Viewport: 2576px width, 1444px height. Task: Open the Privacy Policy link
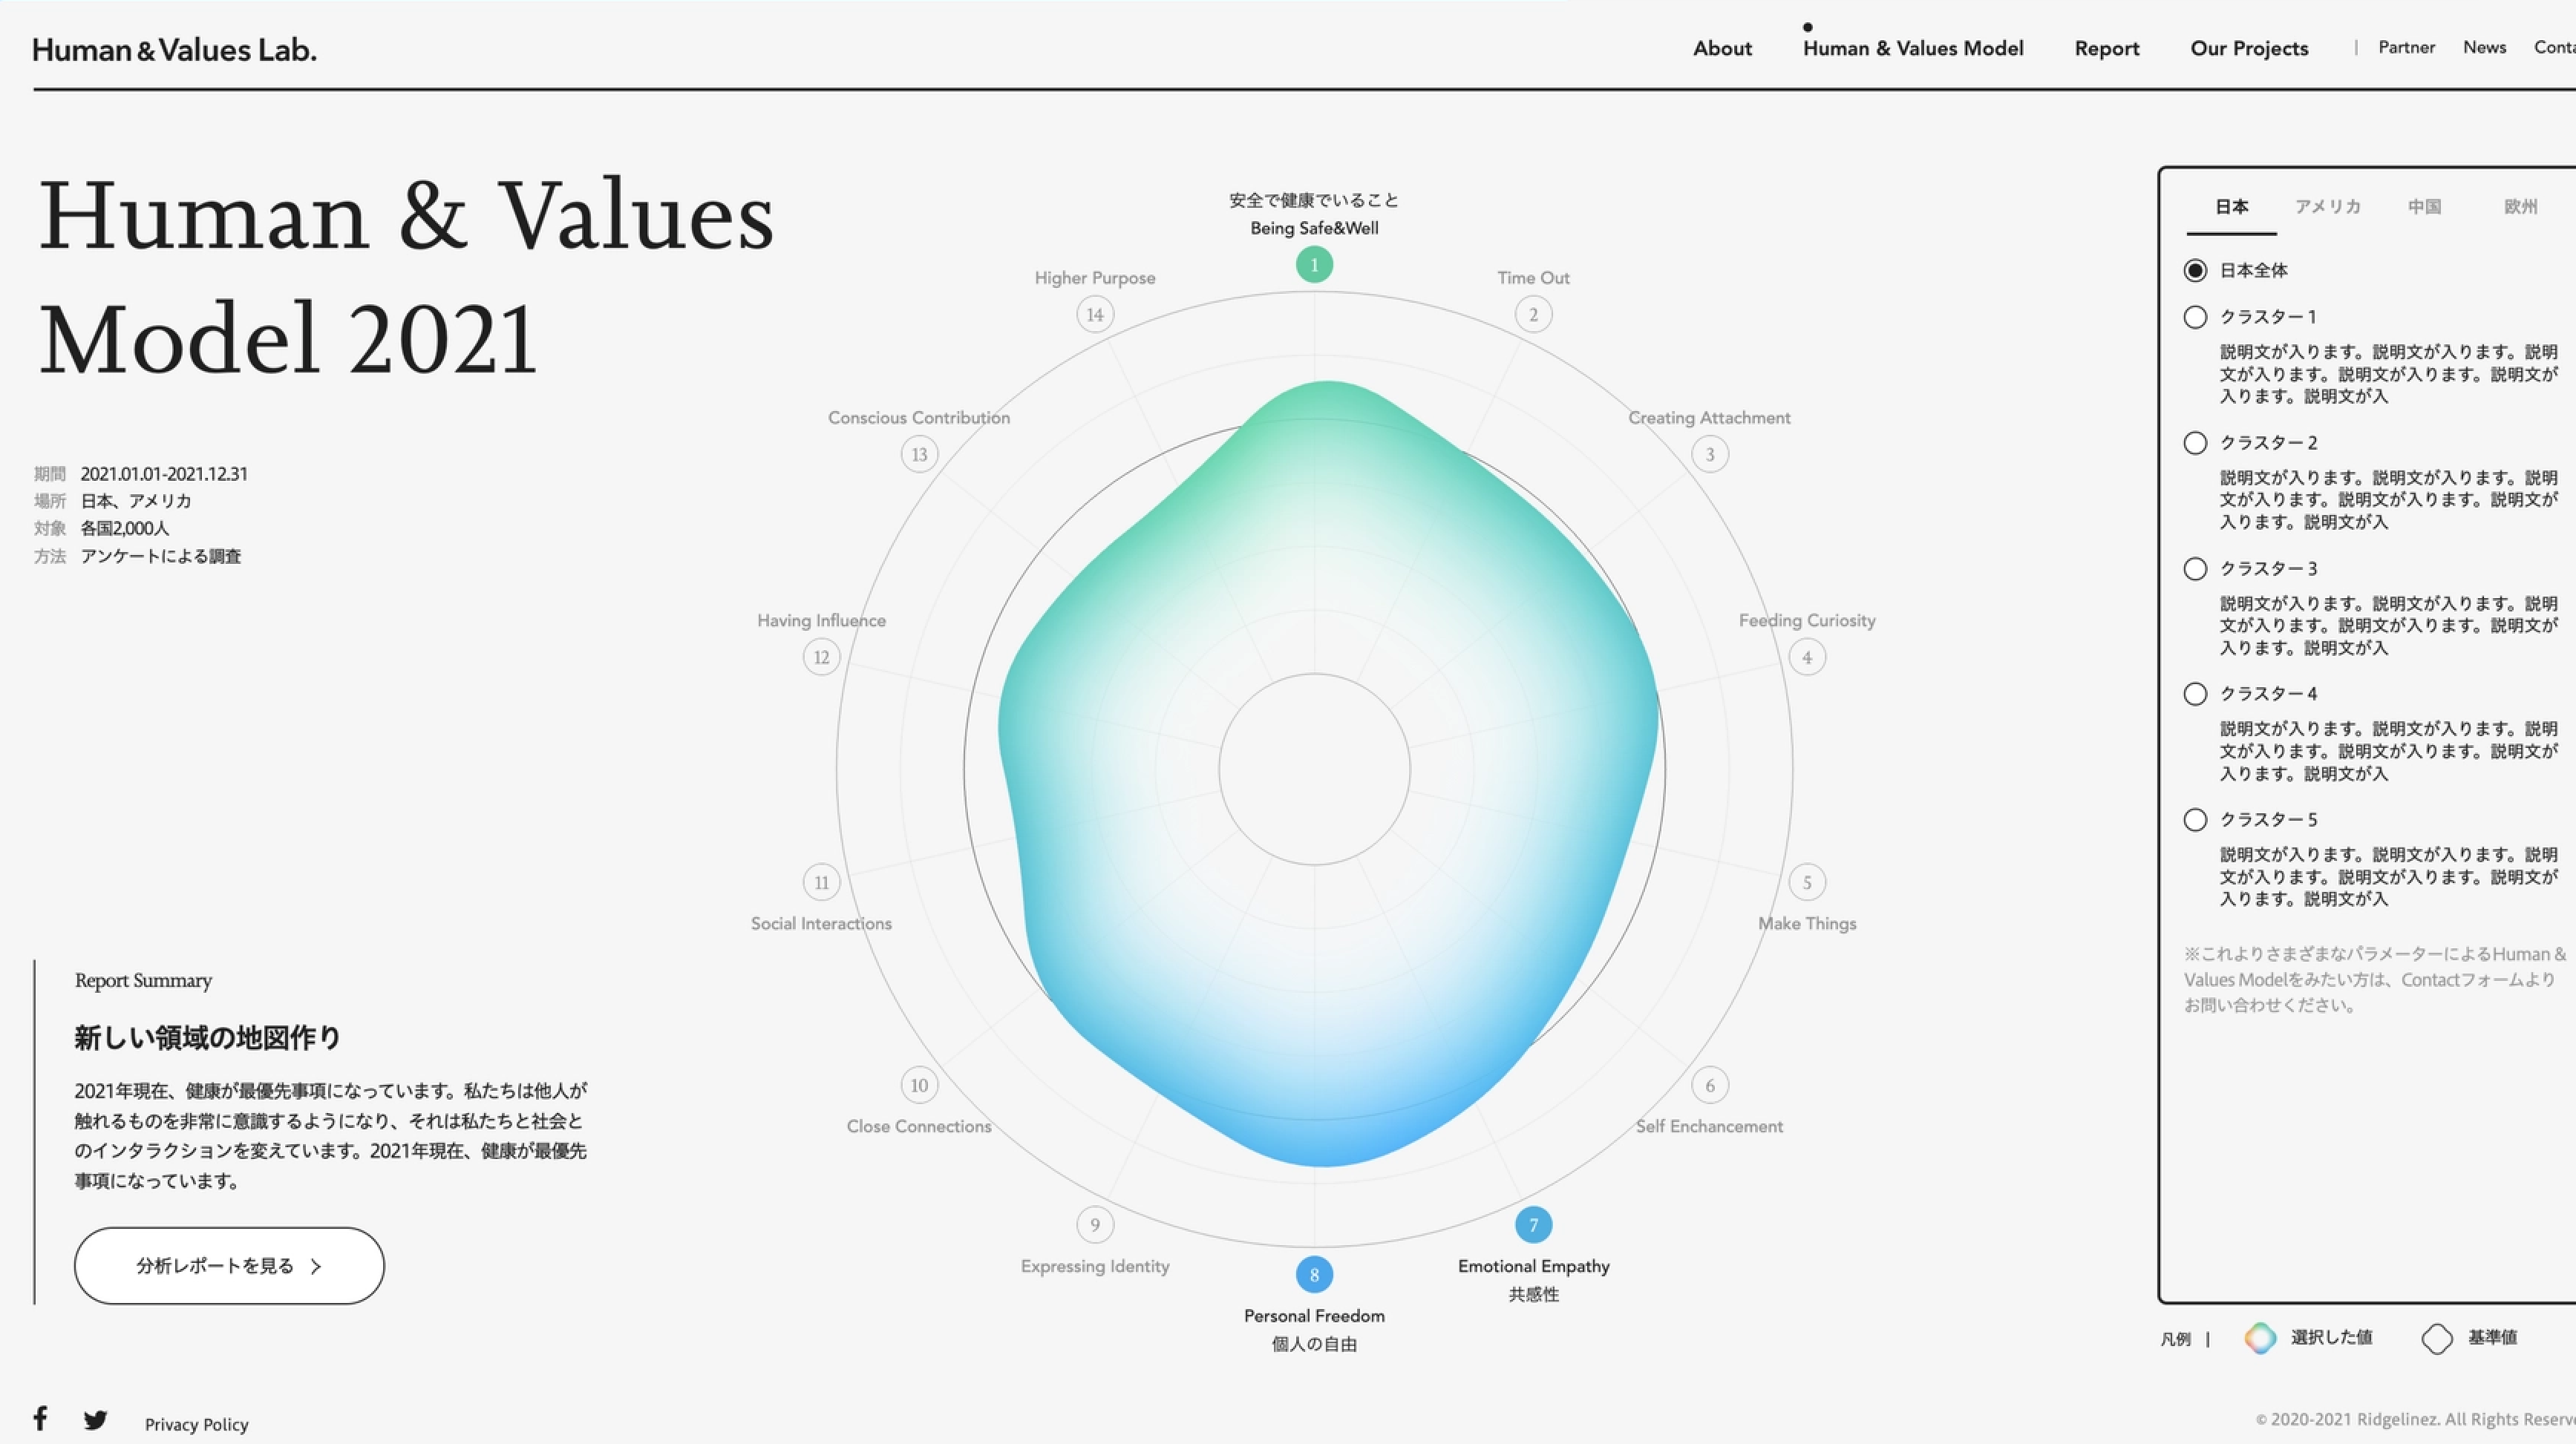click(196, 1424)
